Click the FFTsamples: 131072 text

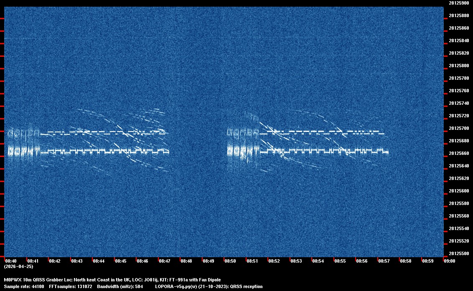71,286
